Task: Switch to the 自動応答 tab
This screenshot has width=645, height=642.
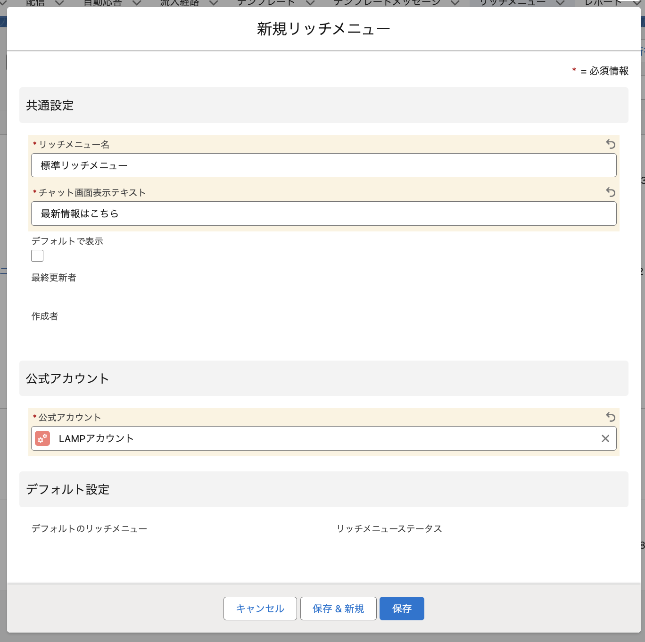Action: (103, 3)
